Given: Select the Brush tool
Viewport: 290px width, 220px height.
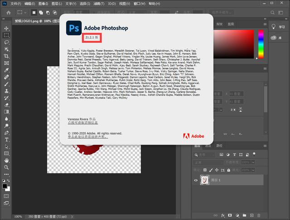Looking at the screenshot, I should click(x=6, y=84).
